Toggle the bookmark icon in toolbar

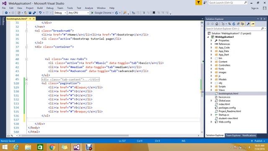click(154, 13)
